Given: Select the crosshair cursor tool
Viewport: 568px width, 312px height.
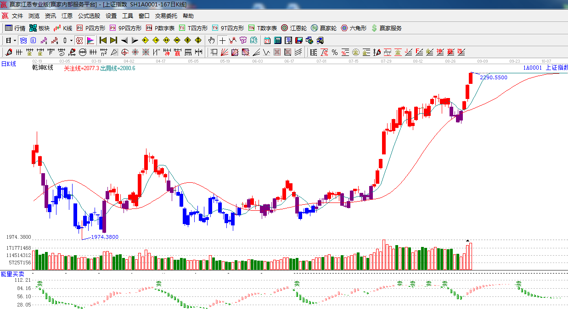Looking at the screenshot, I should point(222,40).
